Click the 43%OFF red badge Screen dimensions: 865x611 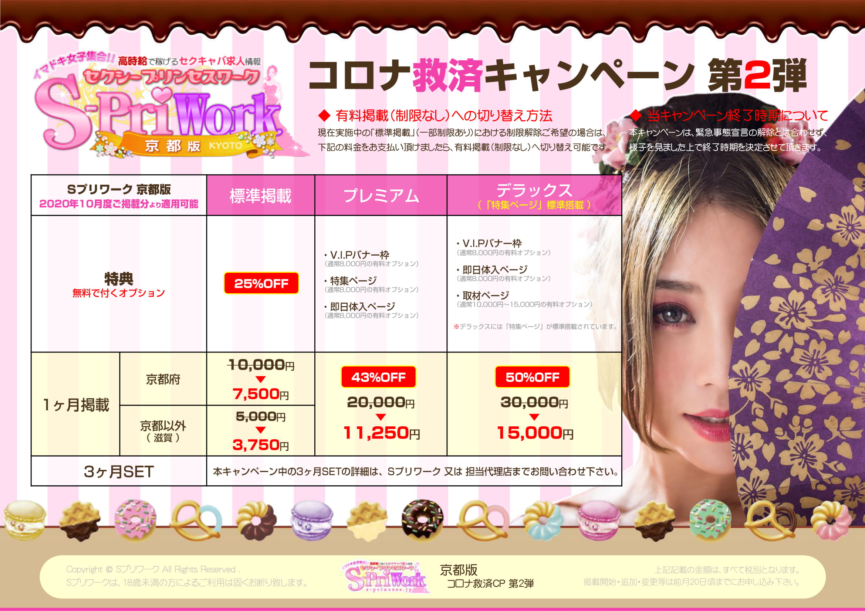tap(378, 377)
